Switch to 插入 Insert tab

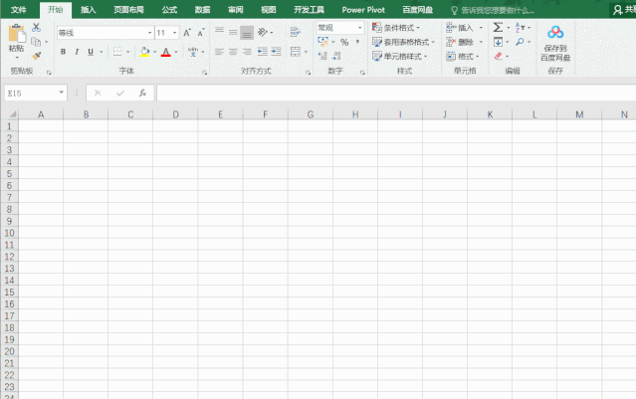coord(88,10)
